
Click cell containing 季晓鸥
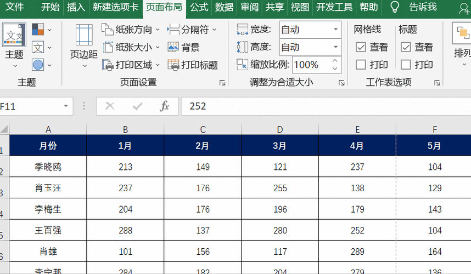click(x=48, y=167)
